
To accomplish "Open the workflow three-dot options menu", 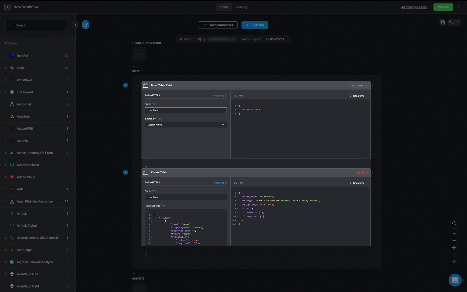I will click(459, 7).
